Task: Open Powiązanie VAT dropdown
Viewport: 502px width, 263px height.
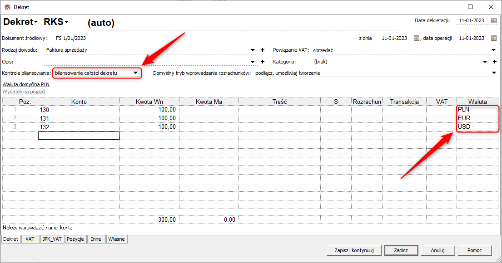Action: [493, 50]
